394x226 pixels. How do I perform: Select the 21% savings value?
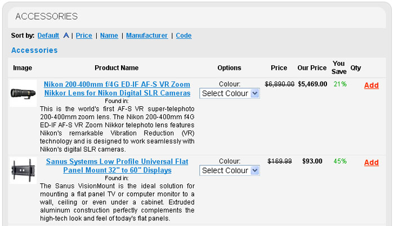coord(340,84)
